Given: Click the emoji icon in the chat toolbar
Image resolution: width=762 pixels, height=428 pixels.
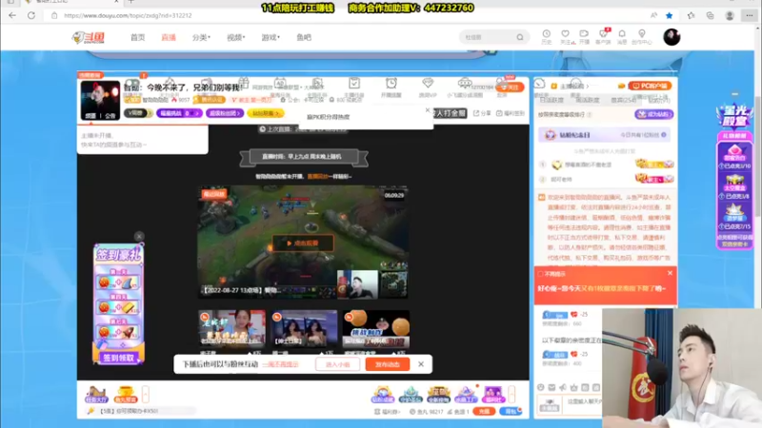Looking at the screenshot, I should click(541, 387).
